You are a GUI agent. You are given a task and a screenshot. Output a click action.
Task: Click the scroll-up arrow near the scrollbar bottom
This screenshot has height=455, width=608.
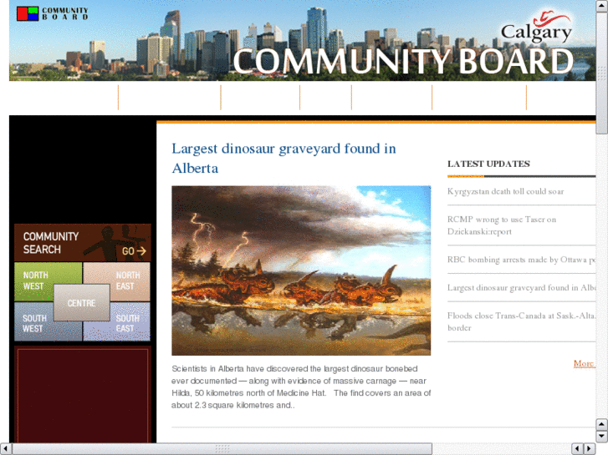[x=602, y=424]
